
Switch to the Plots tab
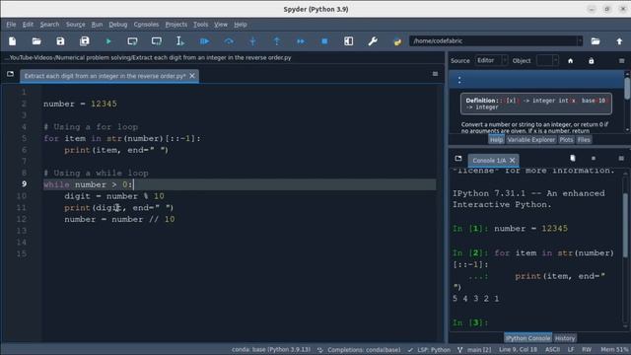coord(566,140)
